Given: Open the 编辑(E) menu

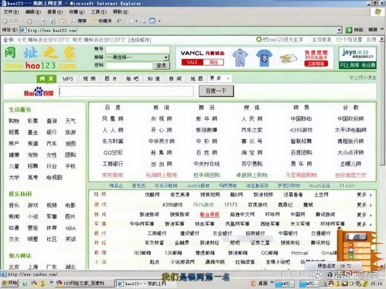Looking at the screenshot, I should [33, 12].
